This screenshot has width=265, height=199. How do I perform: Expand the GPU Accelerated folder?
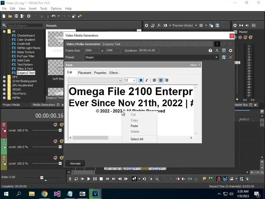click(x=4, y=85)
